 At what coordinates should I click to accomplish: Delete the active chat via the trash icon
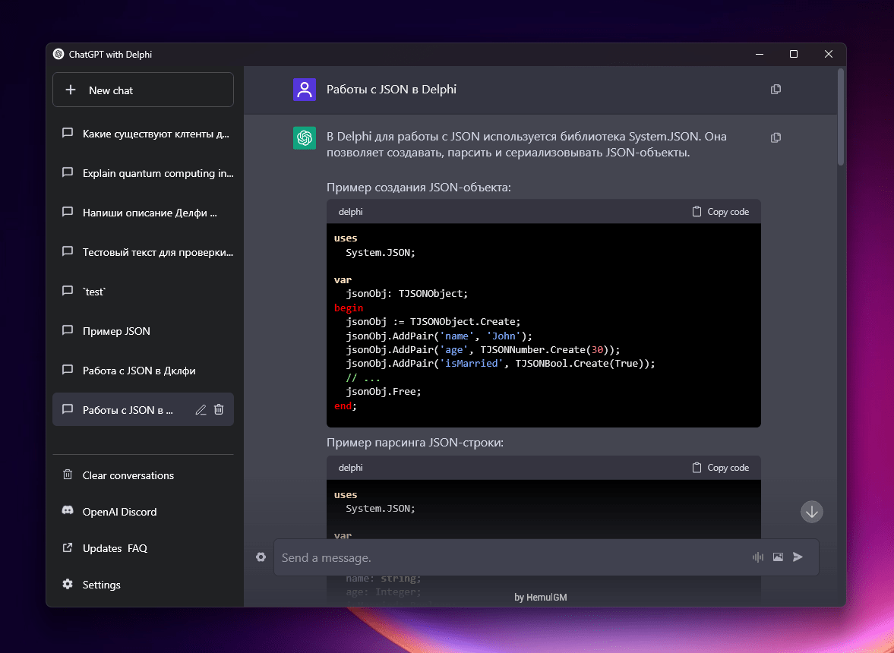coord(219,409)
